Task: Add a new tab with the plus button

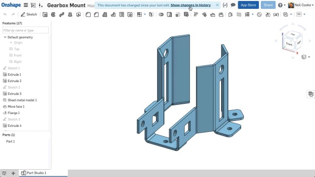Action: [x=13, y=173]
